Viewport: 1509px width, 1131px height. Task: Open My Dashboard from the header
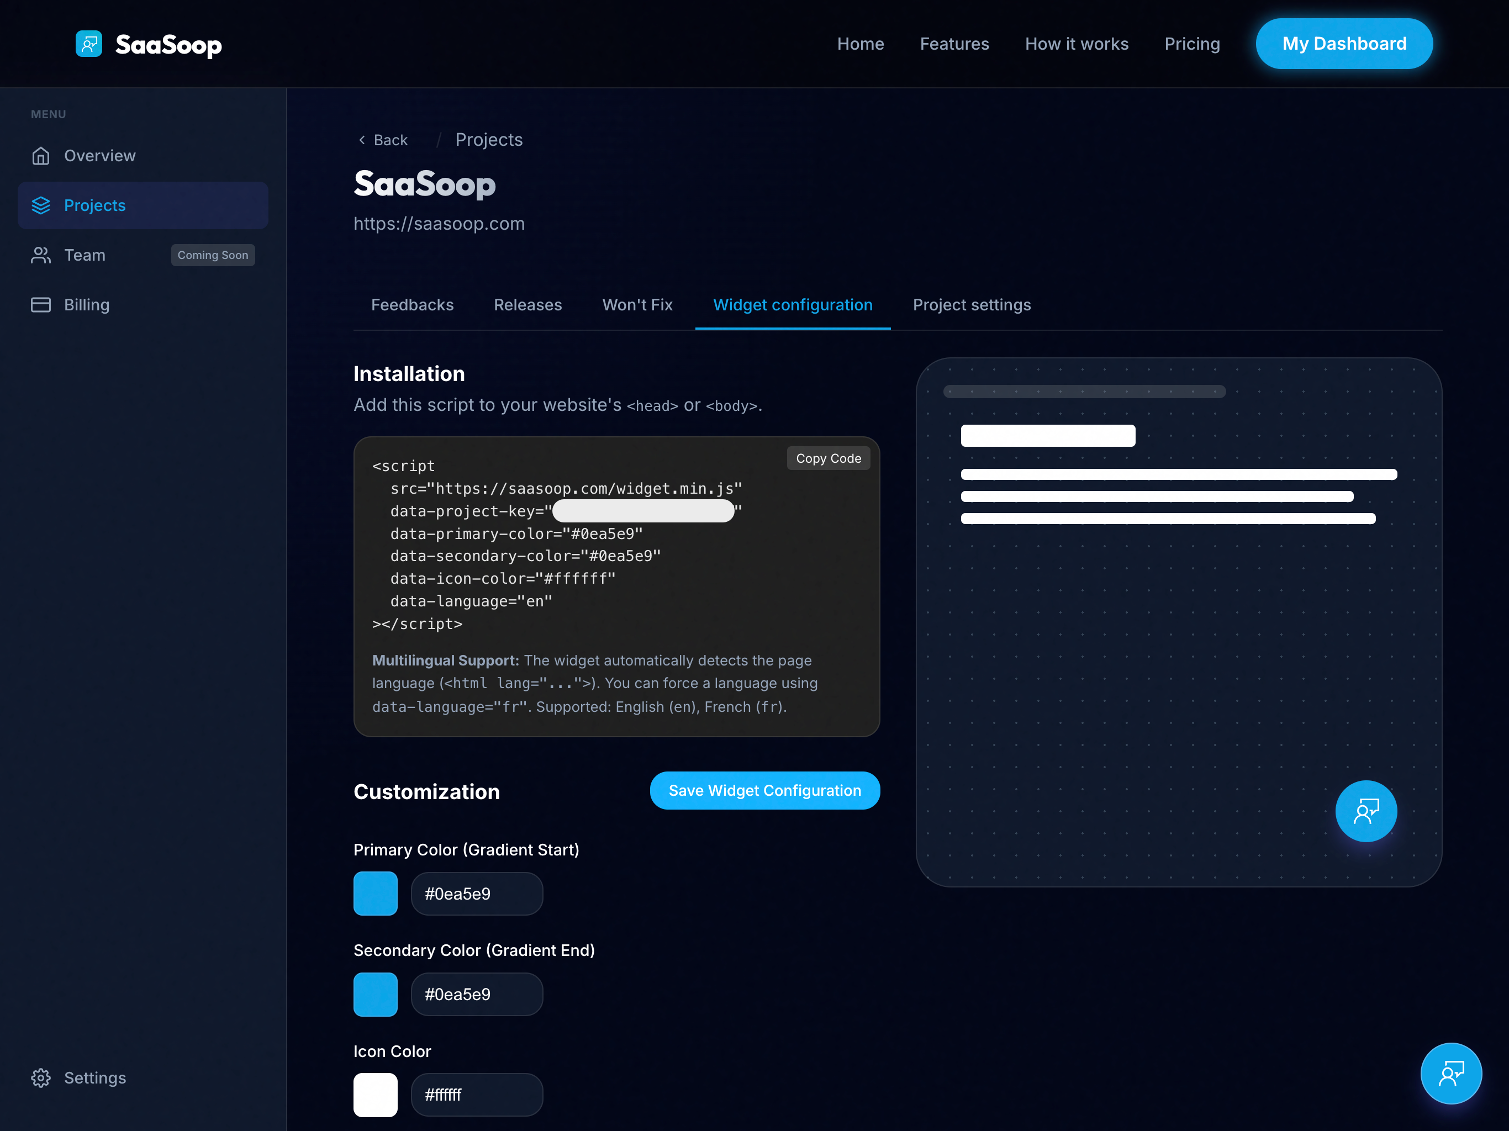1343,44
